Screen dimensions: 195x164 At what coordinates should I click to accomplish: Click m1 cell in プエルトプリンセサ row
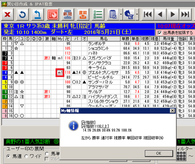(x=60, y=72)
